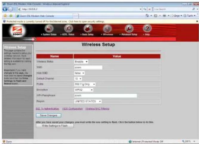Click the Encryption row label

[x=42, y=90]
